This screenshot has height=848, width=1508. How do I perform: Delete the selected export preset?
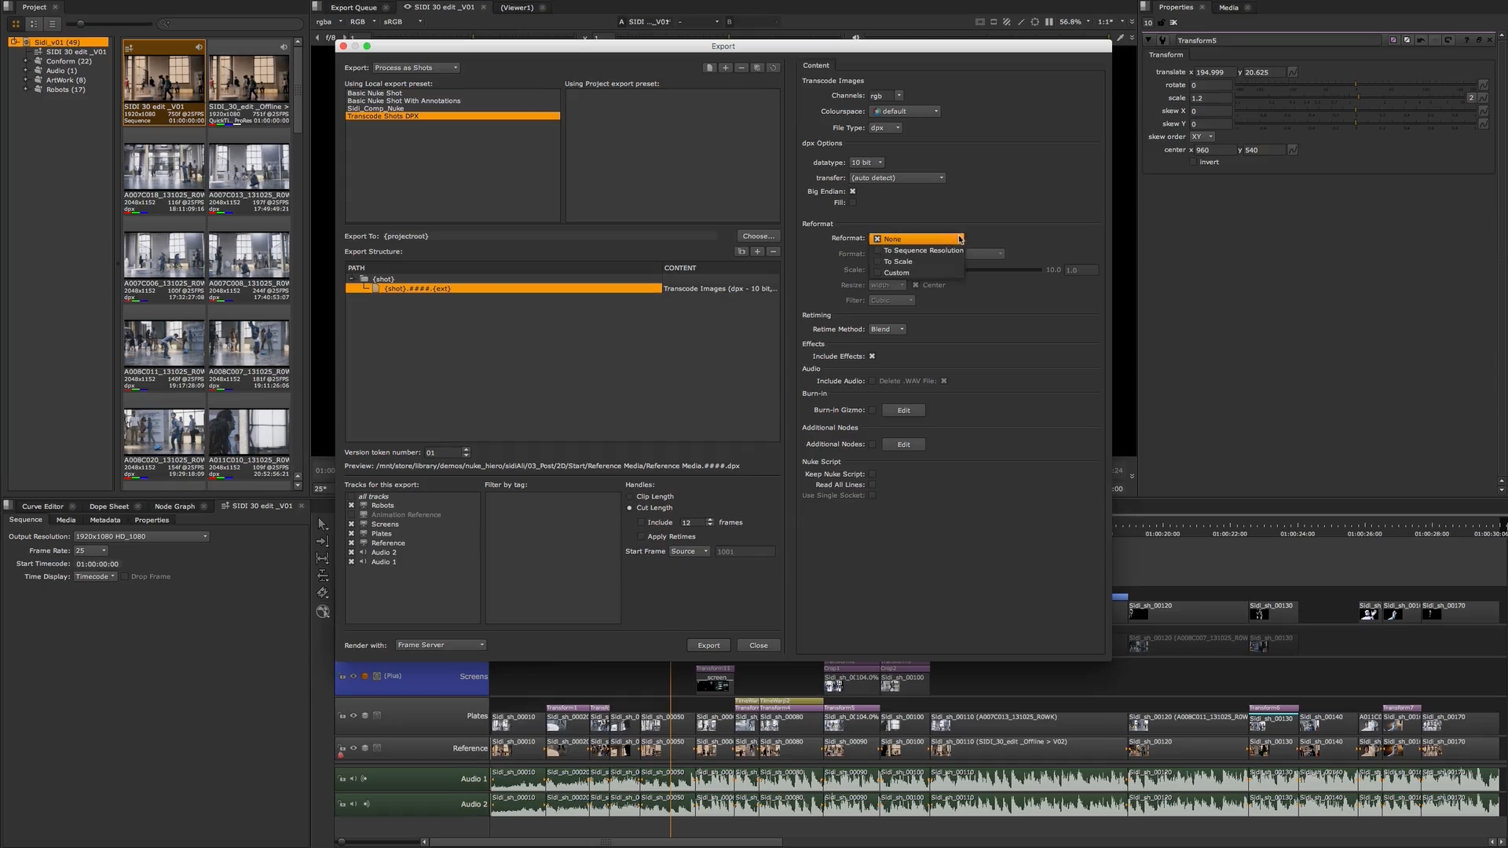pos(741,68)
